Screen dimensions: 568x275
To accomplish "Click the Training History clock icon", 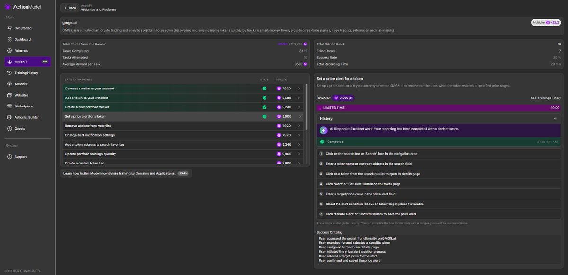I will pyautogui.click(x=10, y=73).
